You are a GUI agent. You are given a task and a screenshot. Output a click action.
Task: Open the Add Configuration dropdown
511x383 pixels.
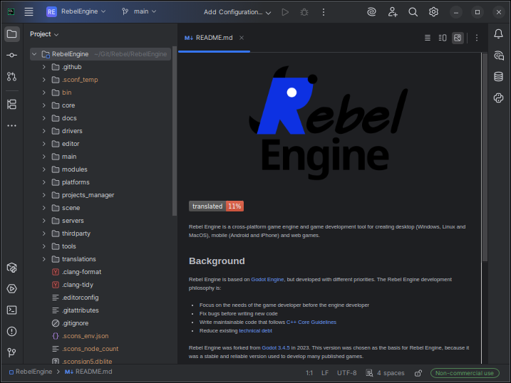tap(237, 12)
